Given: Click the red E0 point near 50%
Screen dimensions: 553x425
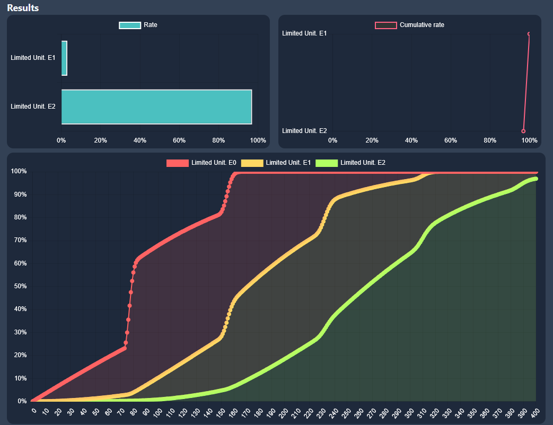Looking at the screenshot, I should (x=132, y=281).
